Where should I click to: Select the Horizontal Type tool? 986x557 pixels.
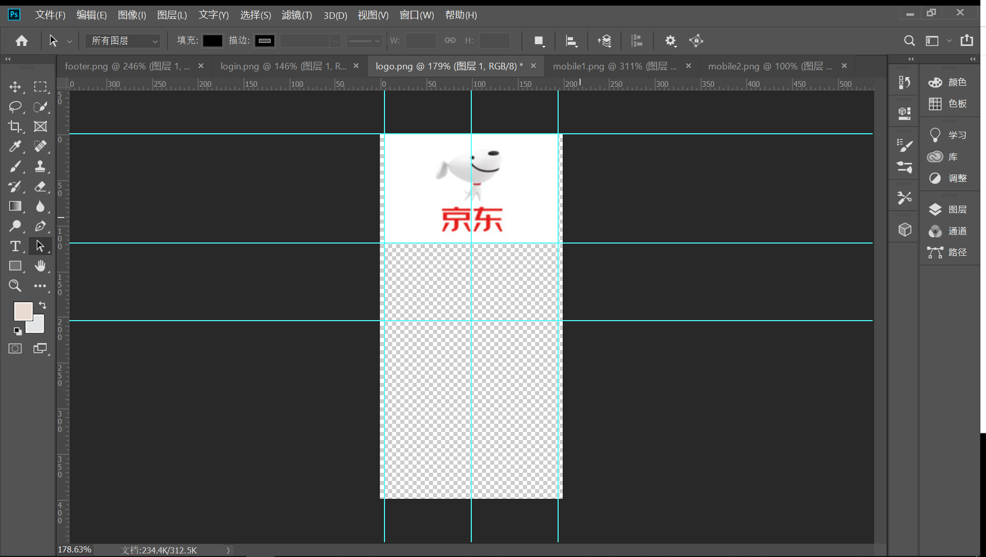tap(15, 246)
